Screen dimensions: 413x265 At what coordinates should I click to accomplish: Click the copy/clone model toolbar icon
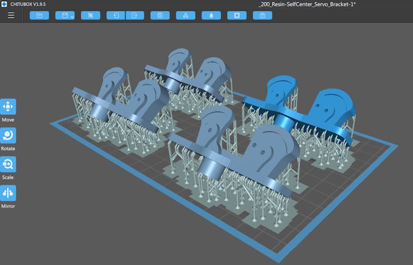[160, 15]
